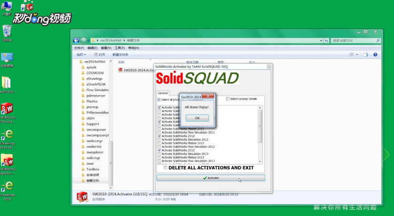Open the 组织 dropdown in Explorer toolbar

(x=81, y=55)
